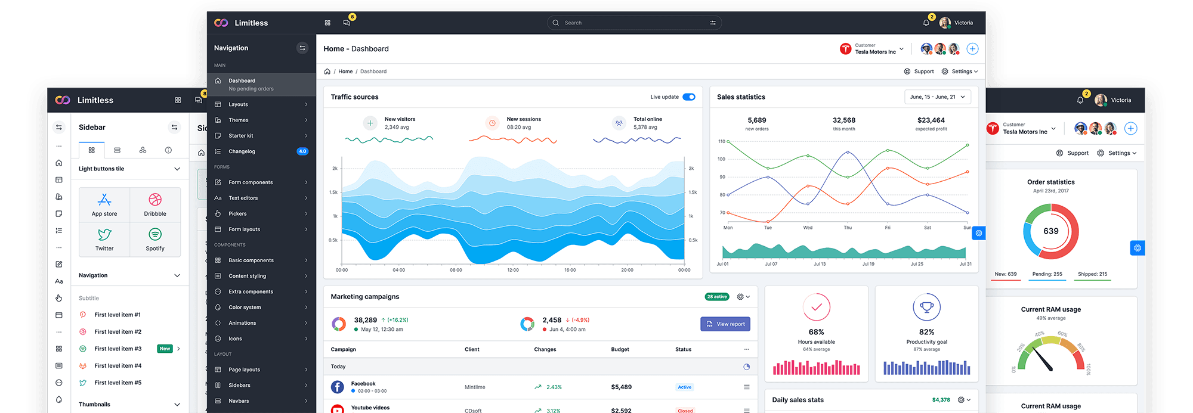
Task: Toggle the Sidebar panel collapse button
Action: [x=174, y=128]
